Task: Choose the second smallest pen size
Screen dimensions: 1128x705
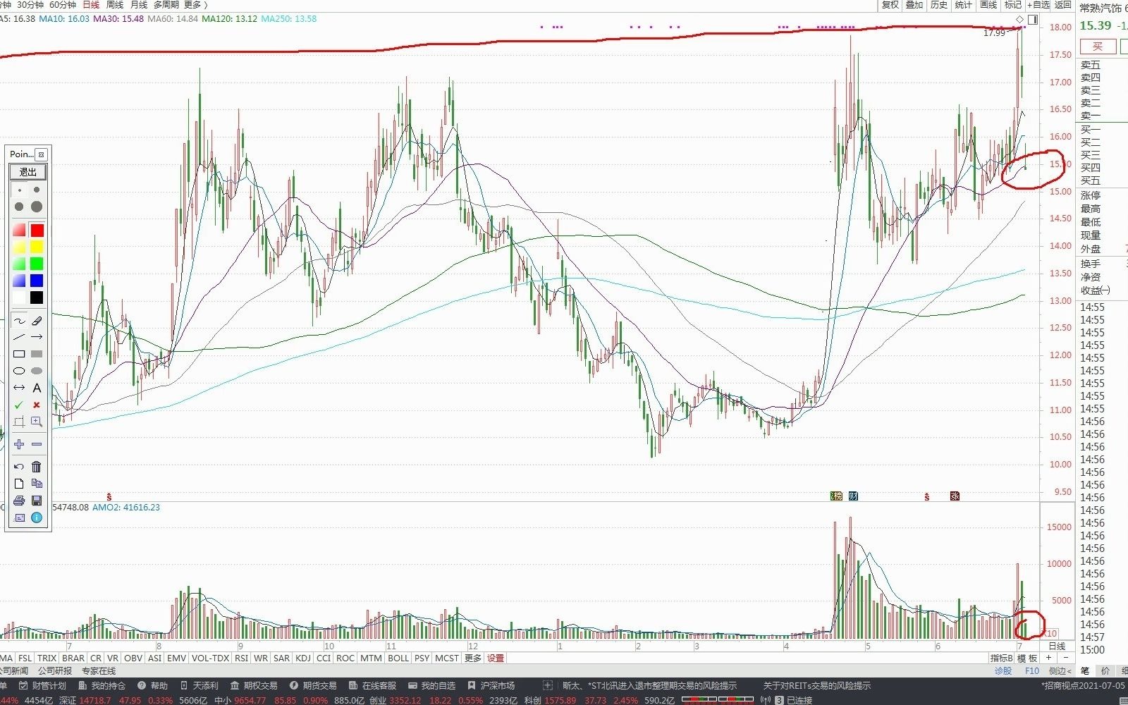Action: pyautogui.click(x=37, y=190)
